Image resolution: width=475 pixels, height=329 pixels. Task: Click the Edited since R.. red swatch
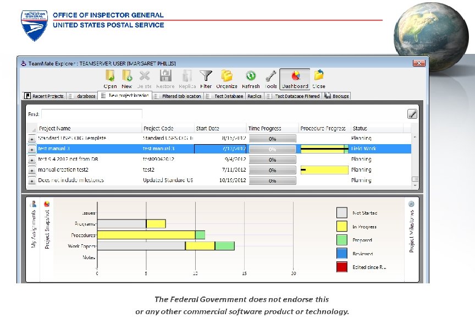click(x=342, y=267)
